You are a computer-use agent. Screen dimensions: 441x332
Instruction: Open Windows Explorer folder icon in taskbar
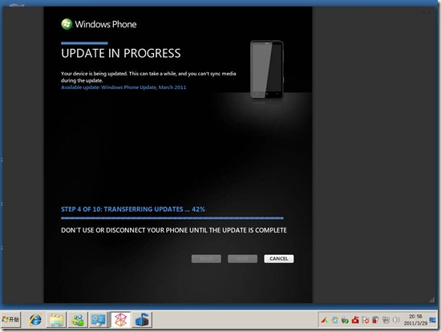(57, 320)
